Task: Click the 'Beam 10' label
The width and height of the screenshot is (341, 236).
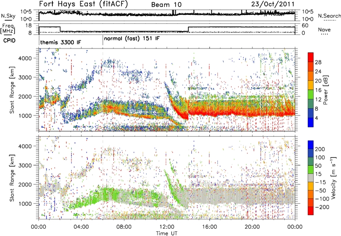Action: tap(166, 5)
